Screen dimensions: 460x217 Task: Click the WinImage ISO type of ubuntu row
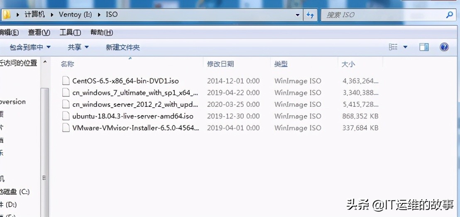[x=298, y=116]
